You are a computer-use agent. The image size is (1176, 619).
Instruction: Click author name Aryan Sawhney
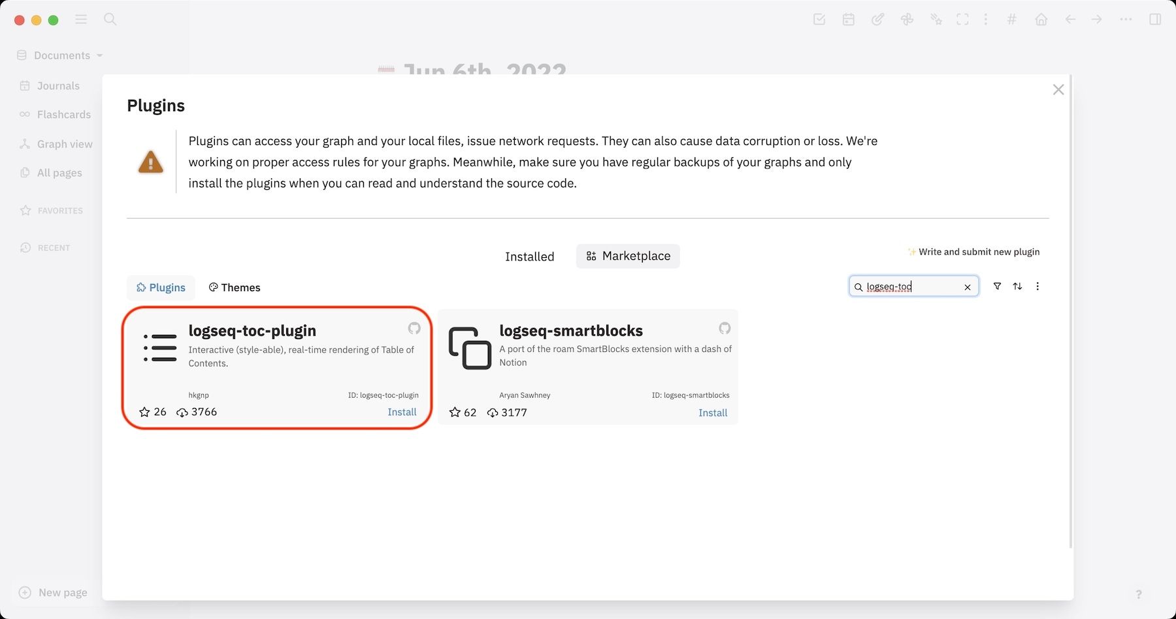click(x=525, y=395)
